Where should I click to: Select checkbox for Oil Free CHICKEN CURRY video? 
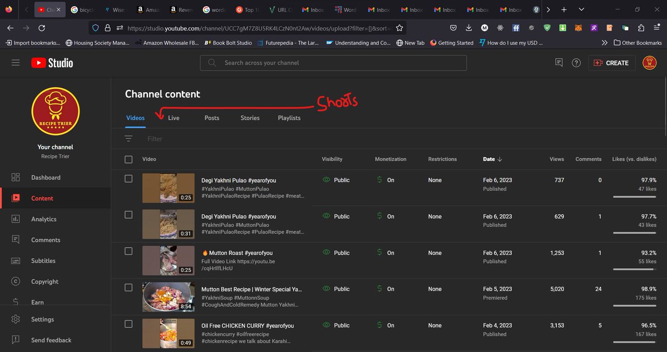(x=128, y=324)
